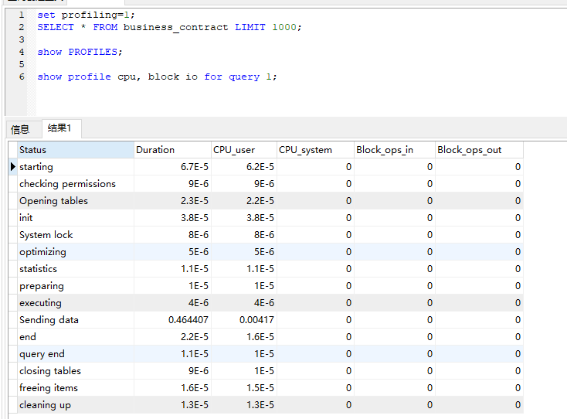567x419 pixels.
Task: Click the Block_ops_out column header
Action: (479, 150)
